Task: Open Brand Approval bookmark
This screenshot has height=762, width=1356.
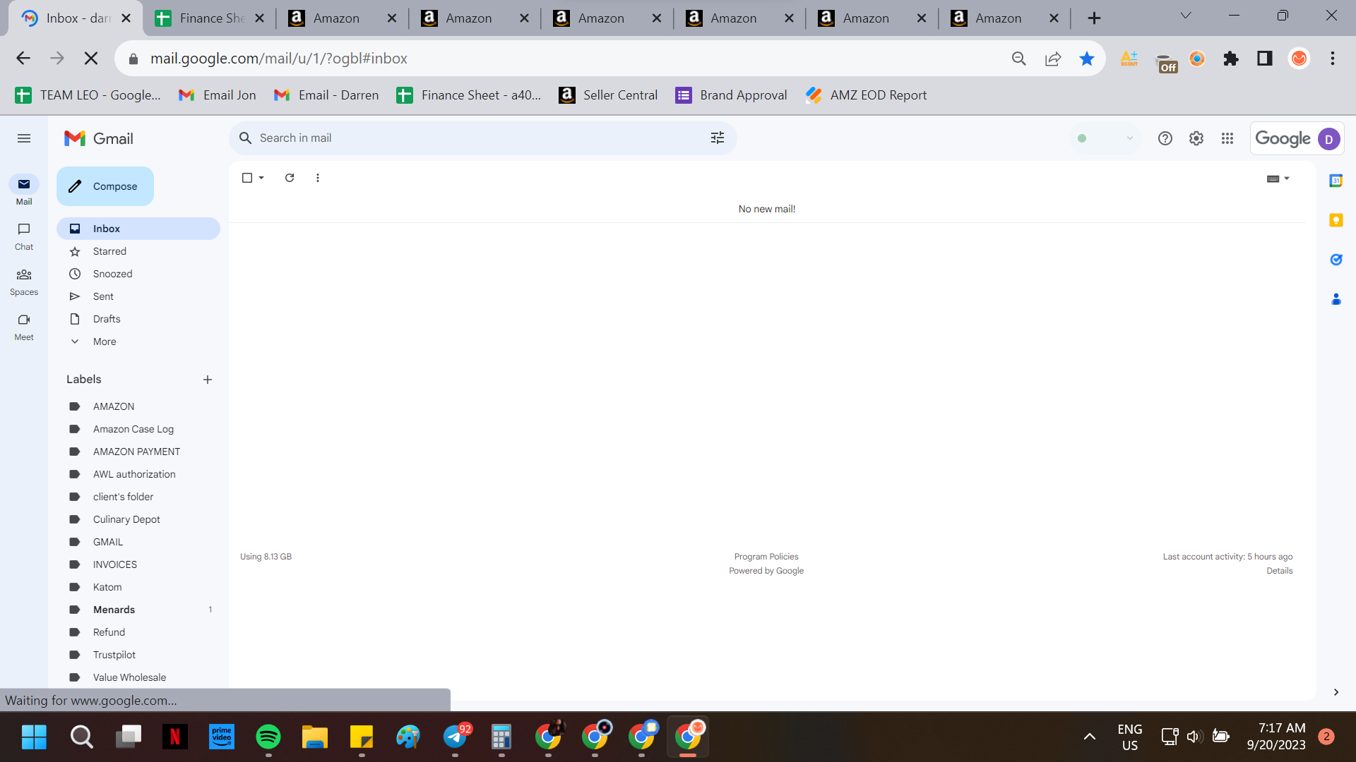Action: click(732, 95)
